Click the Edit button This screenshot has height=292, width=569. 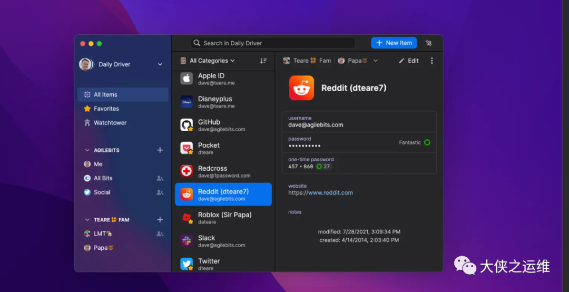[x=409, y=61]
